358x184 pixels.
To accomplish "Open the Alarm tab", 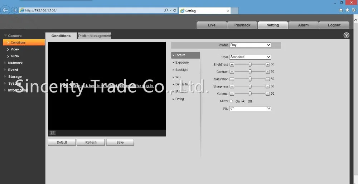I will tap(304, 25).
